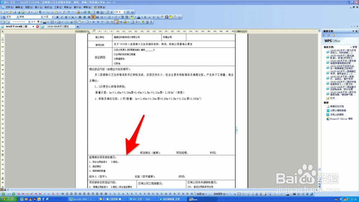Click the Home icon in the task pane
The image size is (359, 202).
coord(334,36)
